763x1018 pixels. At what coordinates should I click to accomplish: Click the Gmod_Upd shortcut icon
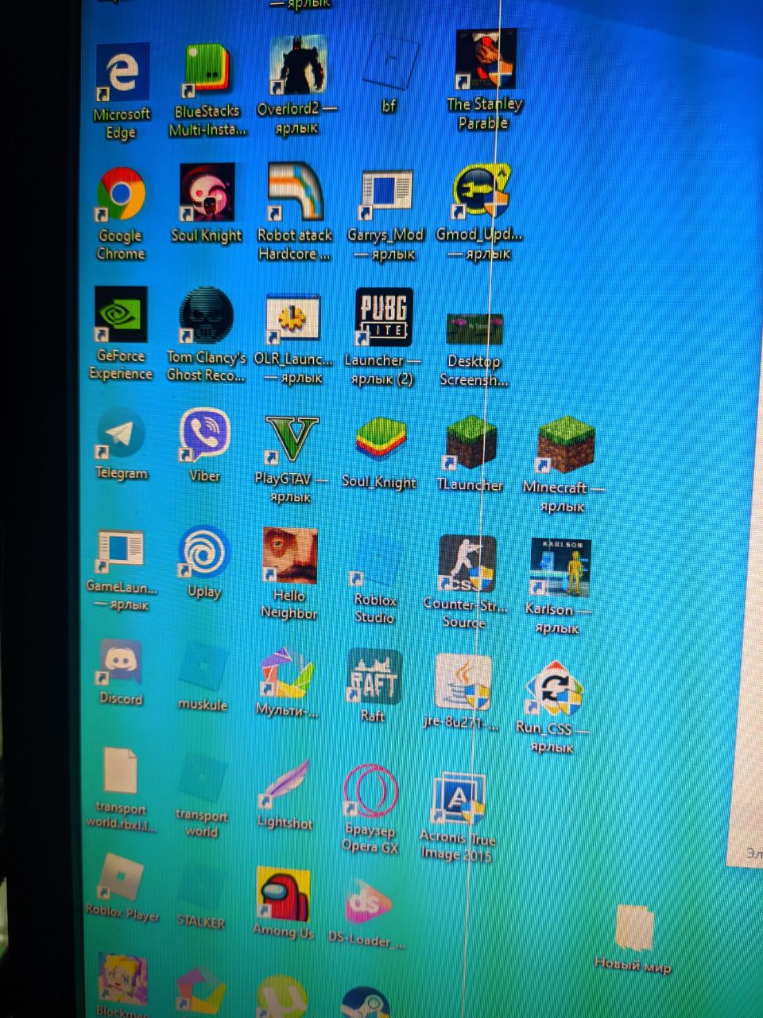coord(482,192)
